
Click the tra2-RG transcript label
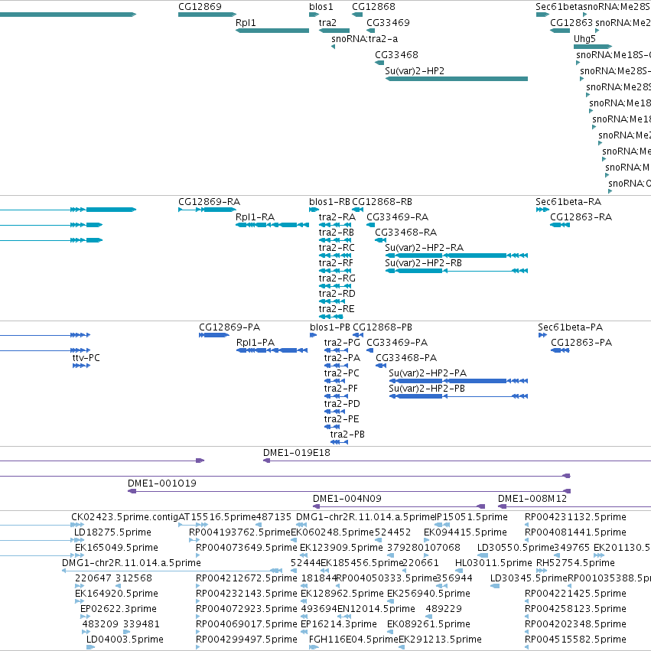(x=337, y=278)
